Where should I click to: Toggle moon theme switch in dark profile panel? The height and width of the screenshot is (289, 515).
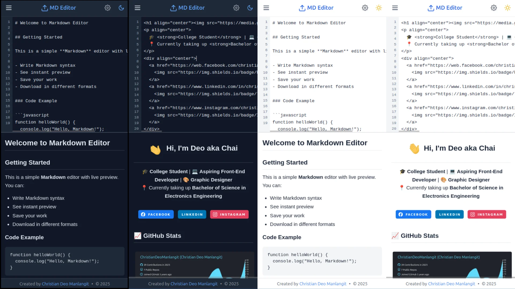[x=250, y=8]
